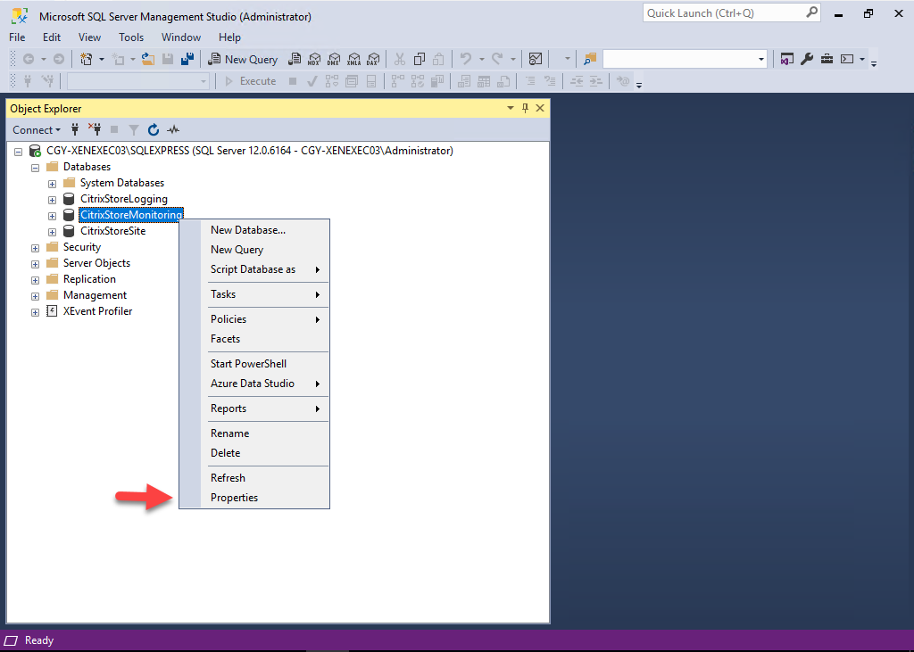
Task: Click Start PowerShell menu entry
Action: pyautogui.click(x=254, y=364)
